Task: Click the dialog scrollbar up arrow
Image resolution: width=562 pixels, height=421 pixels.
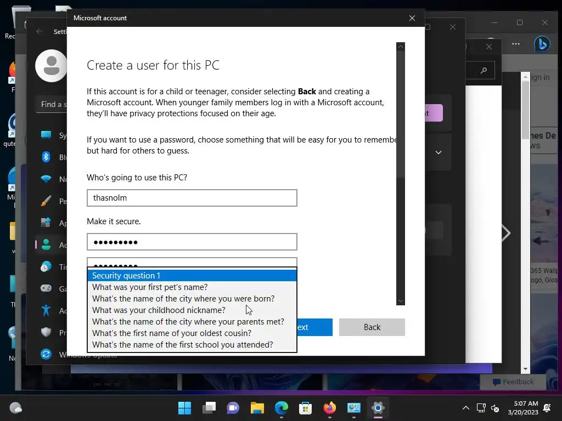Action: pyautogui.click(x=400, y=47)
